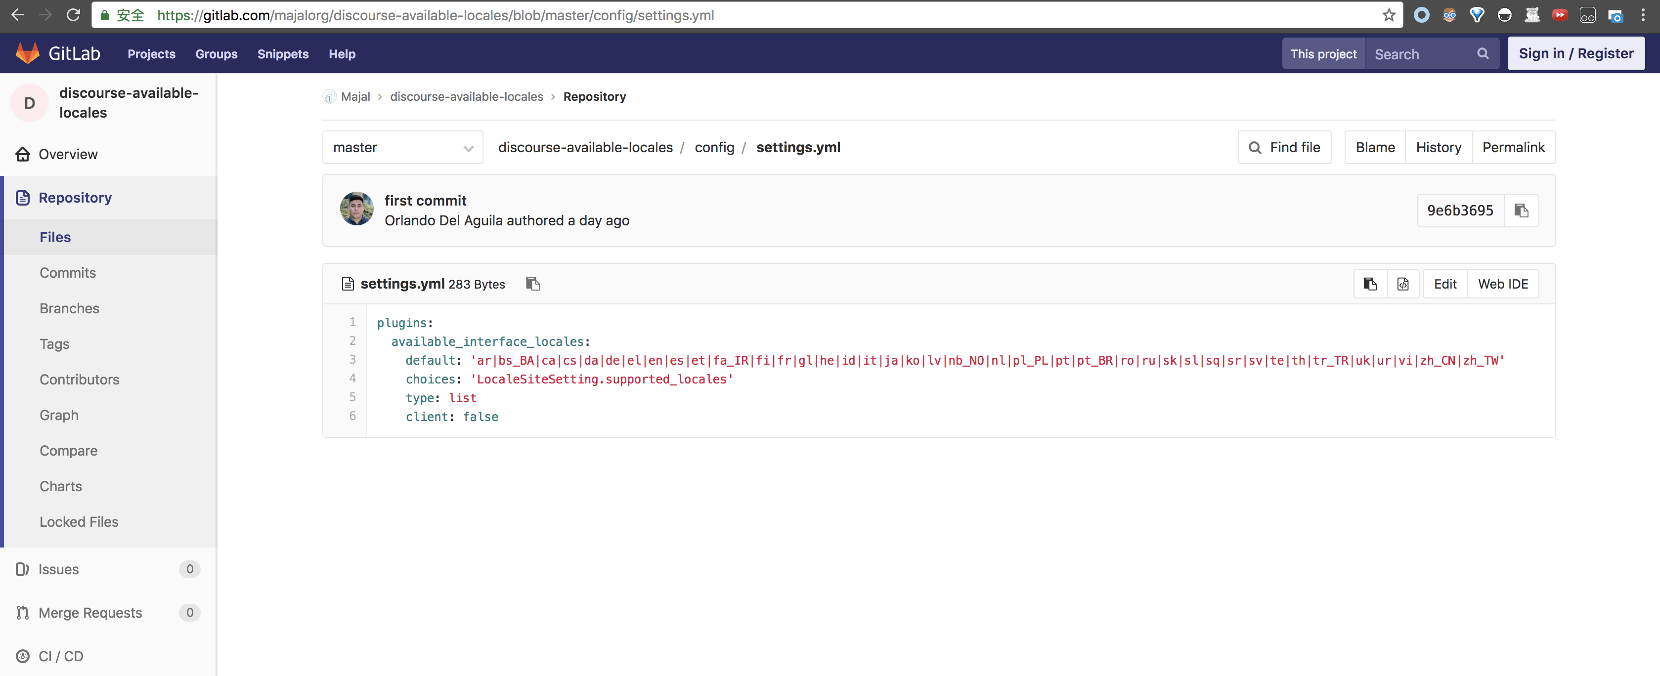The height and width of the screenshot is (676, 1660).
Task: Click Sign in / Register
Action: pos(1576,53)
